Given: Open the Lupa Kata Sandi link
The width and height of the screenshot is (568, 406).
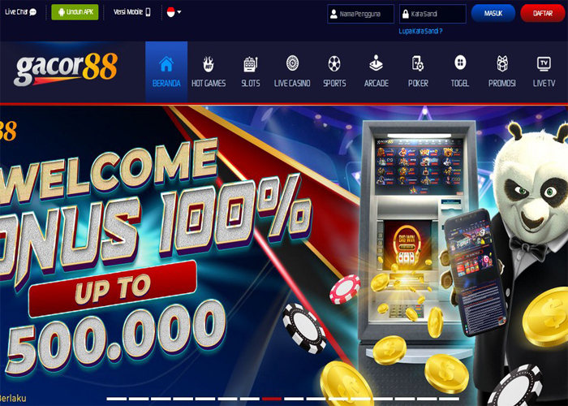Looking at the screenshot, I should [x=420, y=31].
